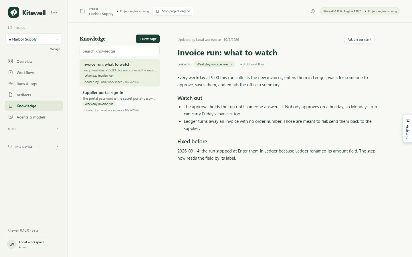The width and height of the screenshot is (412, 257).
Task: Expand the MORE sidebar section
Action: (x=33, y=129)
